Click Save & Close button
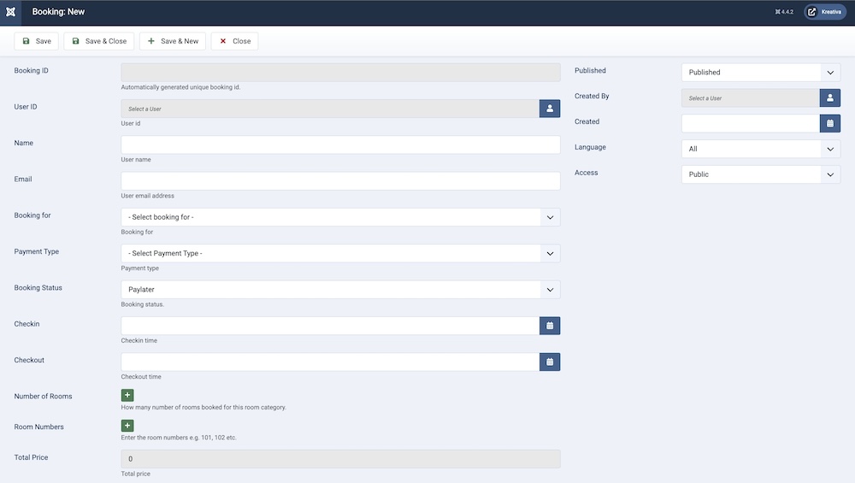The image size is (855, 483). tap(98, 41)
